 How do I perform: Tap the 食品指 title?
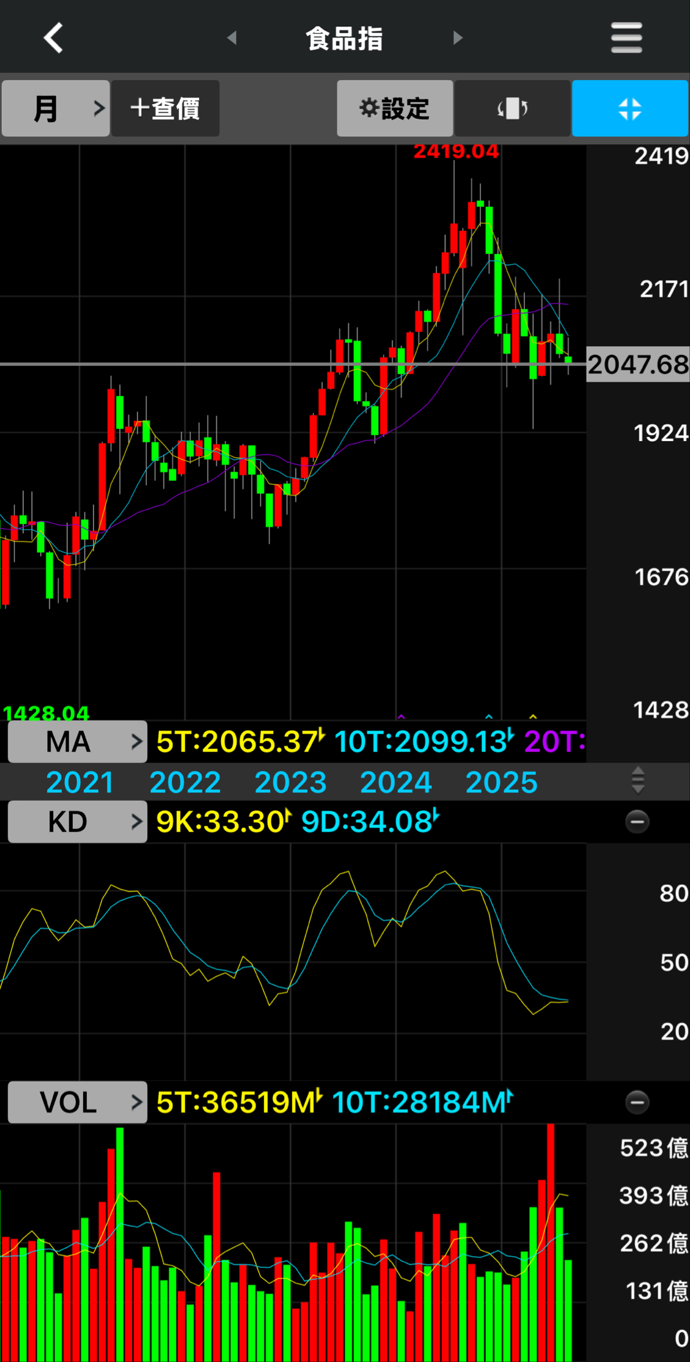tap(345, 38)
